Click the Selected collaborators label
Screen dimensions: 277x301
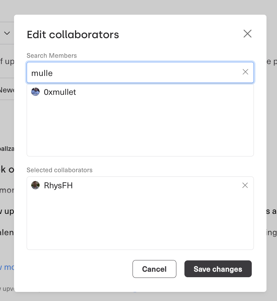click(x=60, y=170)
